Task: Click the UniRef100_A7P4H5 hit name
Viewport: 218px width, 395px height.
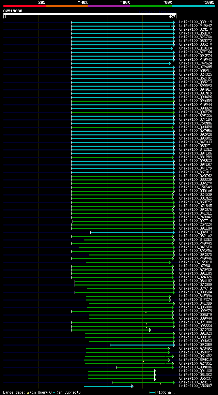Action: tap(196, 67)
